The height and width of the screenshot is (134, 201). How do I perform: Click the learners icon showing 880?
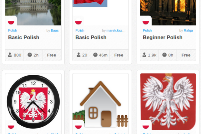10,55
